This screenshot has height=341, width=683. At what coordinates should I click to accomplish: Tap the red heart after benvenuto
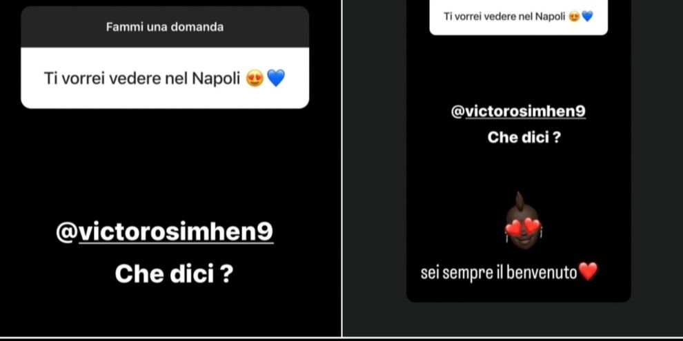coord(588,271)
